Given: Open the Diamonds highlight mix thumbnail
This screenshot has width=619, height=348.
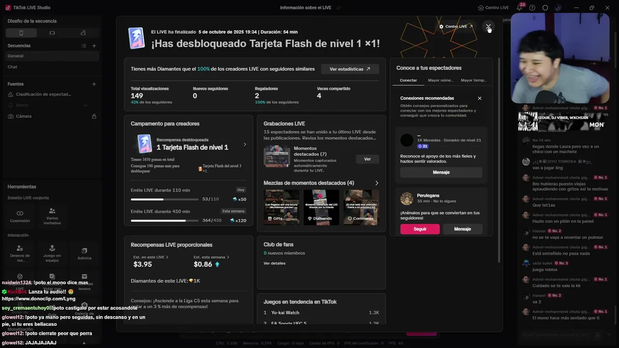Looking at the screenshot, I should coord(321,207).
